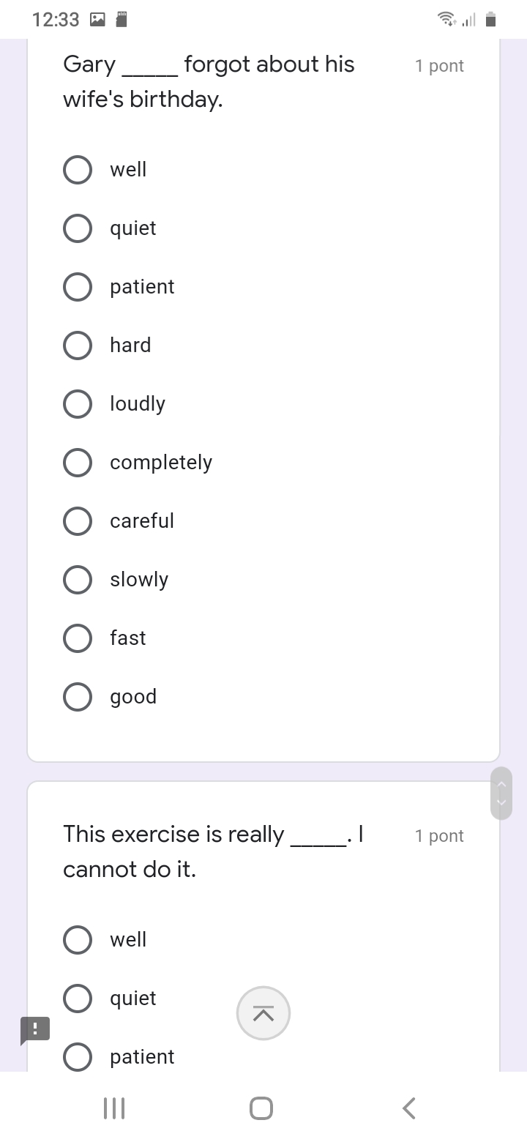Tap the report problem feedback icon
Viewport: 527px width, 1142px height.
[35, 1029]
